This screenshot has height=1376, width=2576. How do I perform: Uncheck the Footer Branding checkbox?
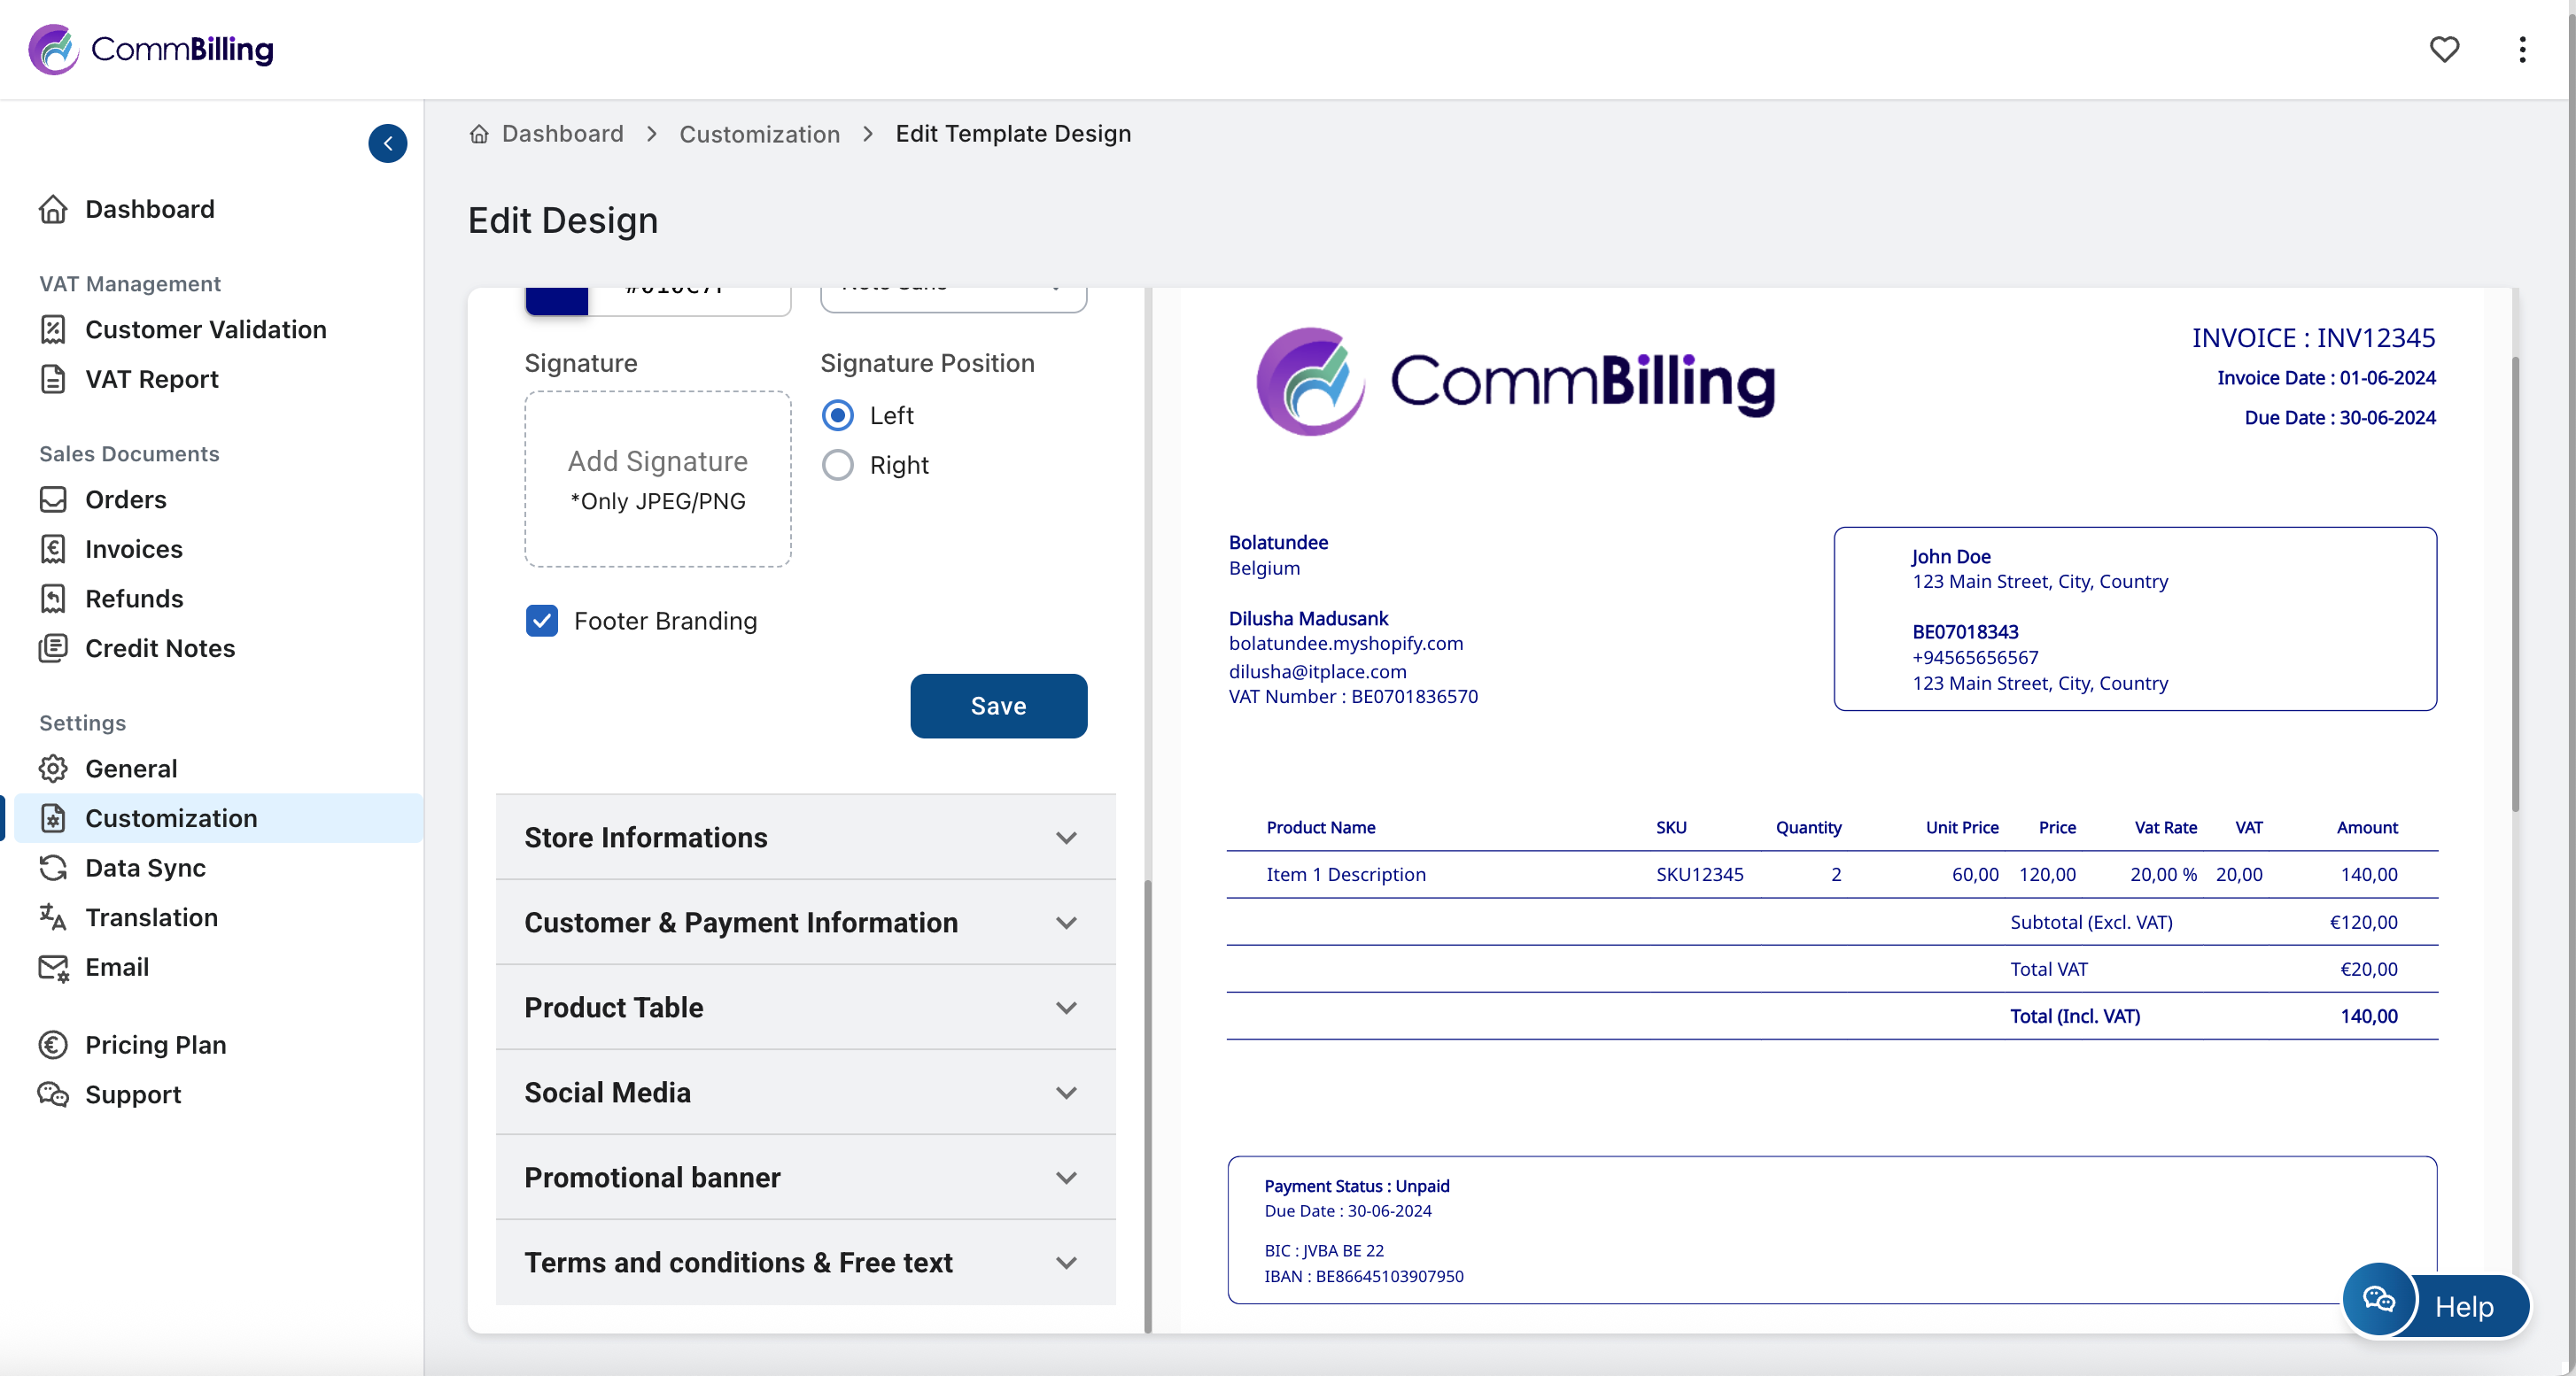(x=541, y=621)
